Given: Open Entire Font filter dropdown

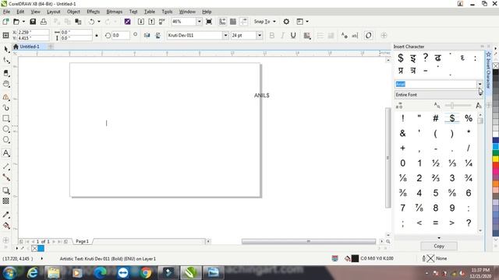Looking at the screenshot, I should point(438,95).
